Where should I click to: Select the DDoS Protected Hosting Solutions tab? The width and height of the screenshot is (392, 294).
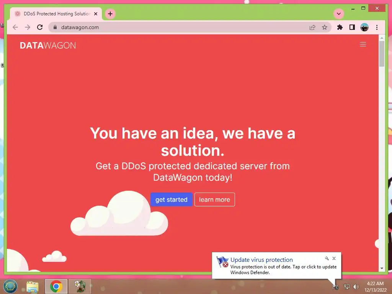56,14
